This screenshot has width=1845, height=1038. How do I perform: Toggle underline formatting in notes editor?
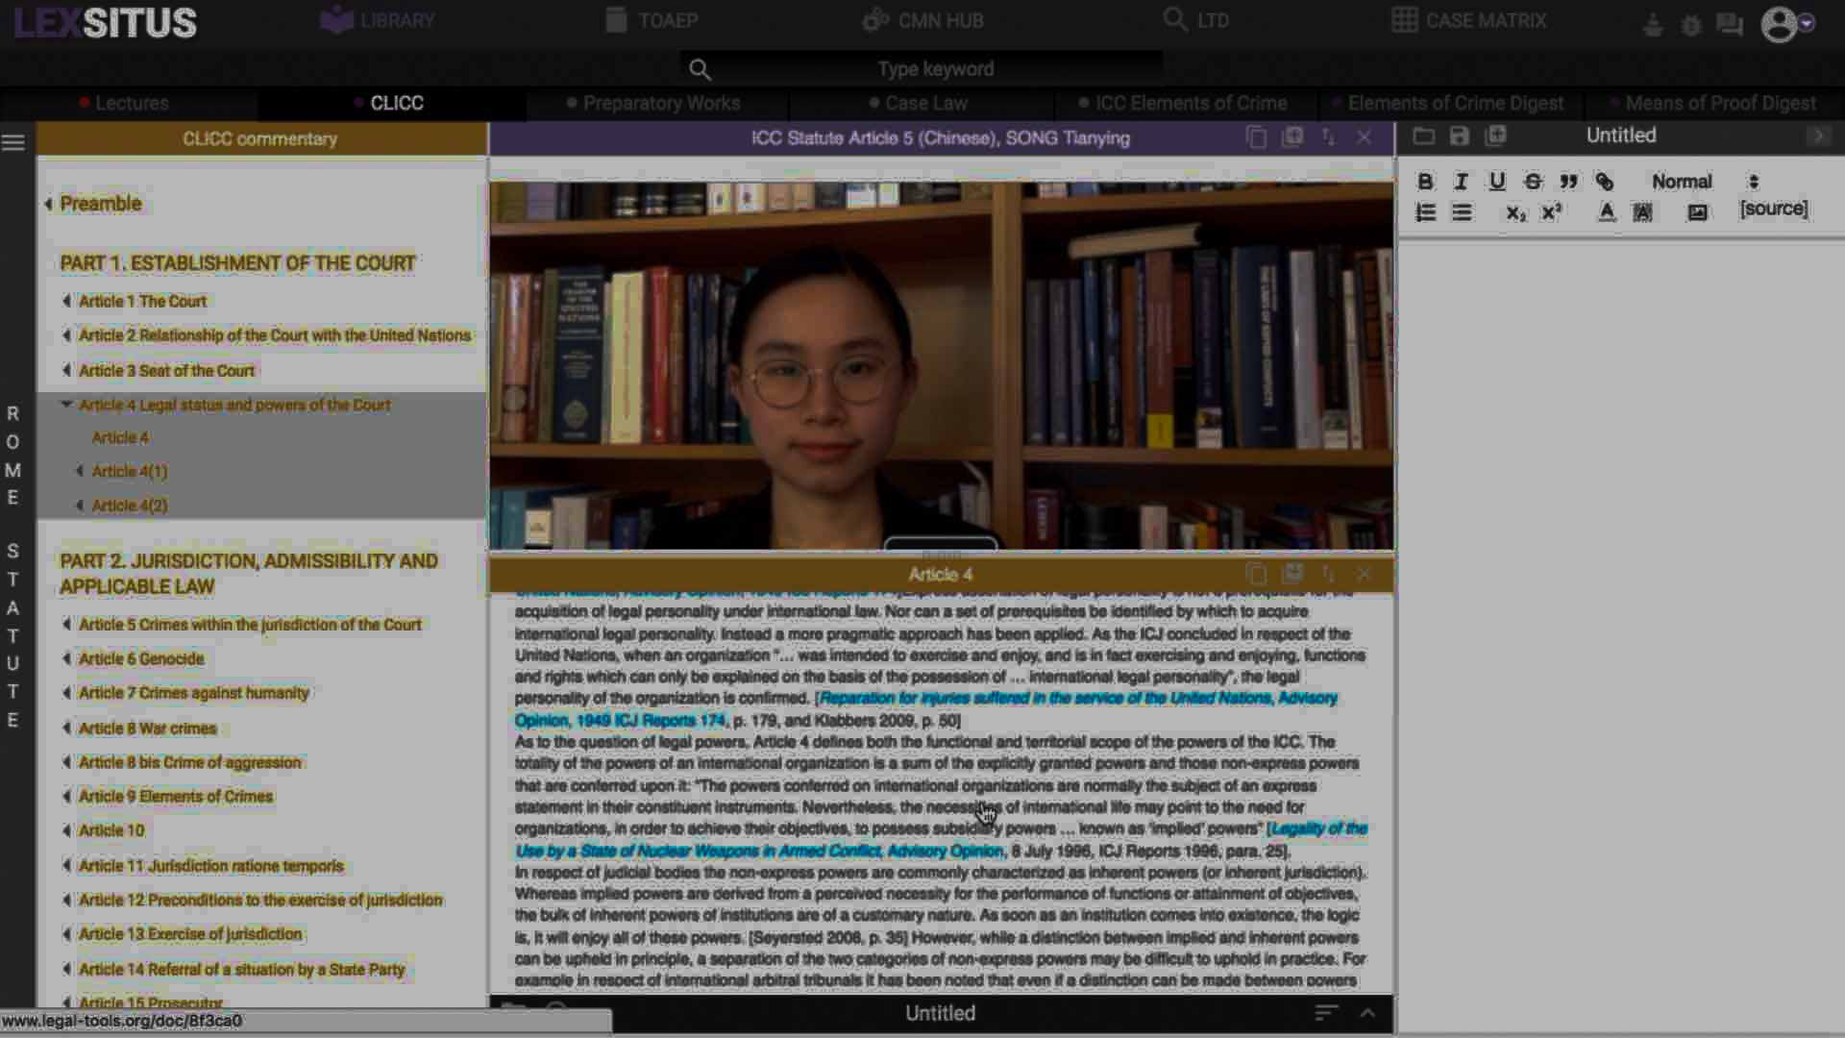point(1496,182)
